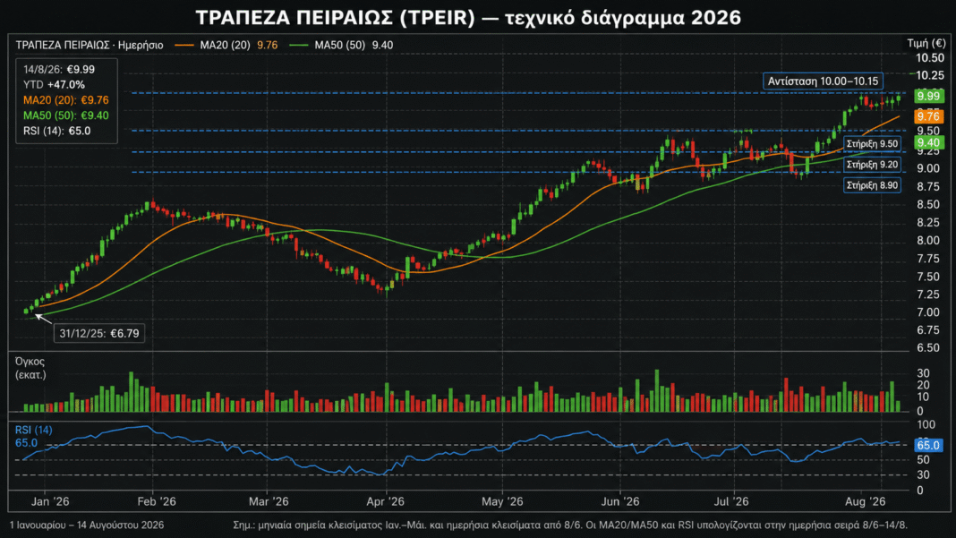Click the Σημ. footnote text
The image size is (956, 538).
click(570, 525)
